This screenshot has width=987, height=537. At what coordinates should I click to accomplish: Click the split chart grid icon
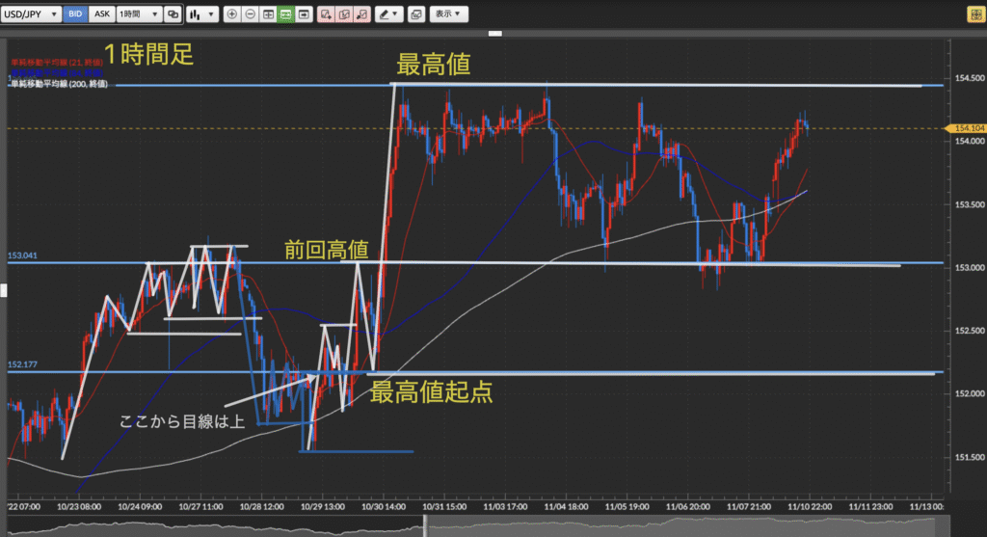(x=268, y=14)
